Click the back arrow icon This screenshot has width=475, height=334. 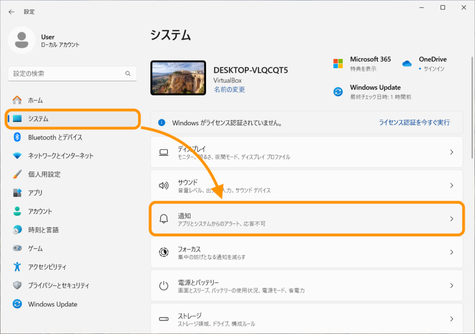(x=12, y=12)
